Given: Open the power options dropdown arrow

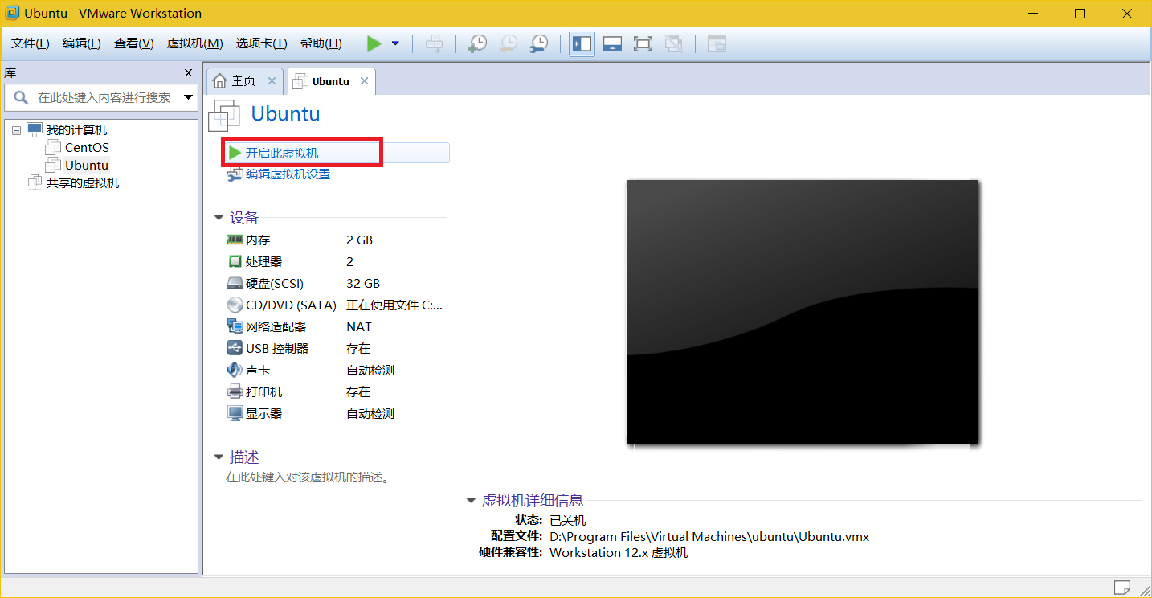Looking at the screenshot, I should 395,43.
